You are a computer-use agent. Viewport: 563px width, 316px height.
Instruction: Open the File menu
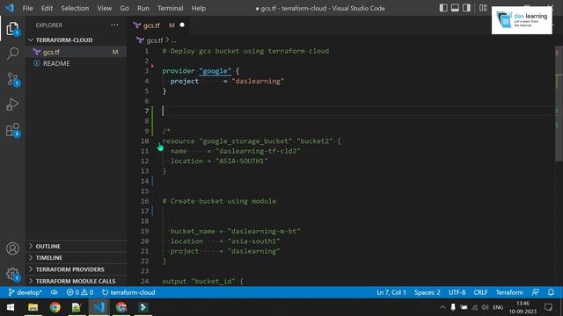point(27,8)
